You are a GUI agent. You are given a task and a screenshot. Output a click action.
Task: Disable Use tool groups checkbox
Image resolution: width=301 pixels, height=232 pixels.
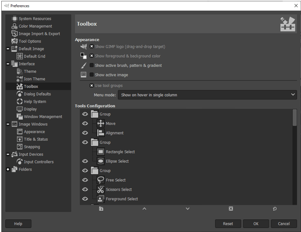[92, 86]
